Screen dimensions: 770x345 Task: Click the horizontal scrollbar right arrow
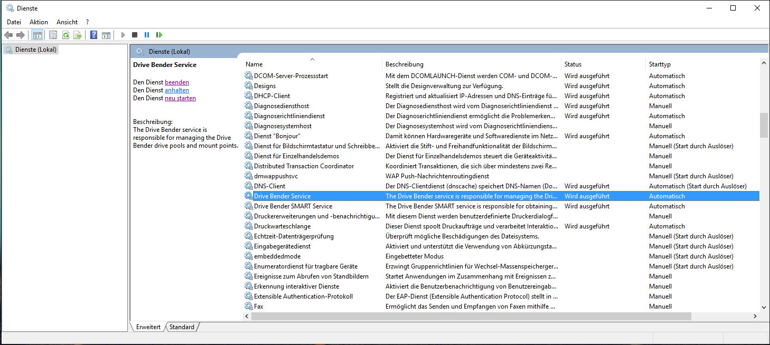pyautogui.click(x=755, y=316)
